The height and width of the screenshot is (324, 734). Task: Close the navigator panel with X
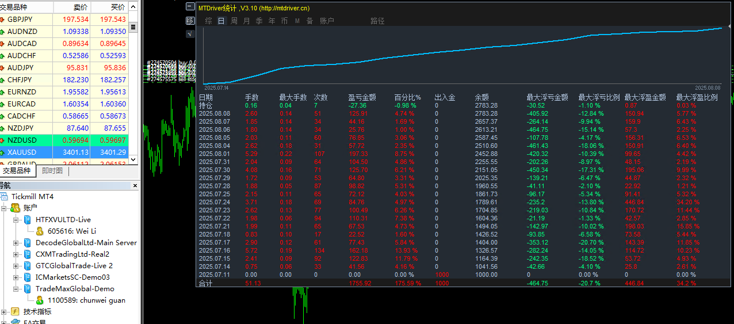coord(136,186)
